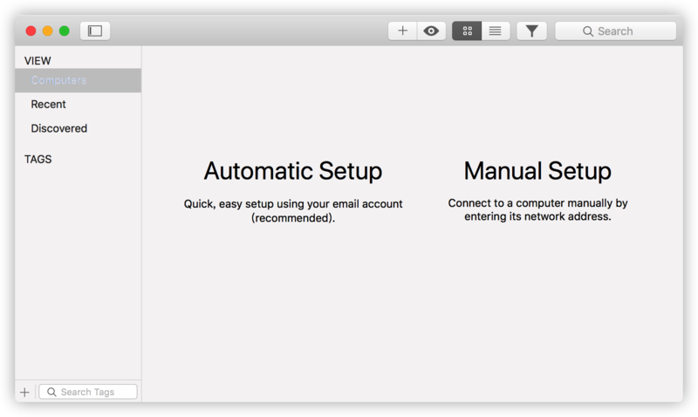
Task: Click the magnifier icon in main Search
Action: (x=587, y=31)
